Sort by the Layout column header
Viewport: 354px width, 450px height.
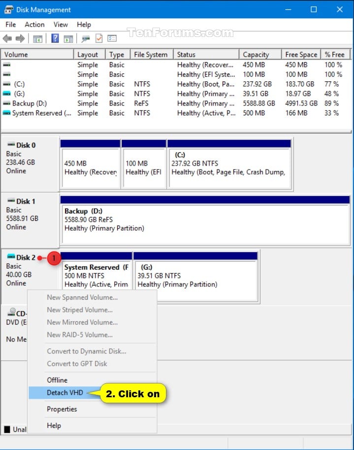[x=90, y=55]
